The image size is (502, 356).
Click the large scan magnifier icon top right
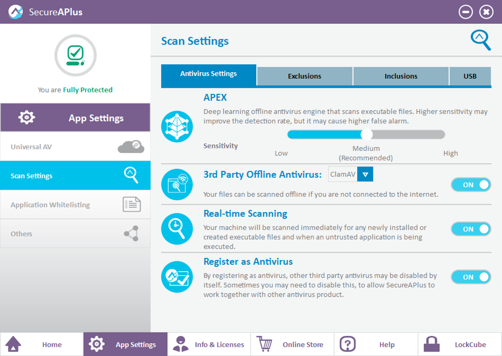tap(480, 40)
